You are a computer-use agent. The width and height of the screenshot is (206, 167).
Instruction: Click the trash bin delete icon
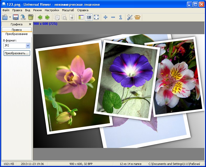(x=31, y=17)
